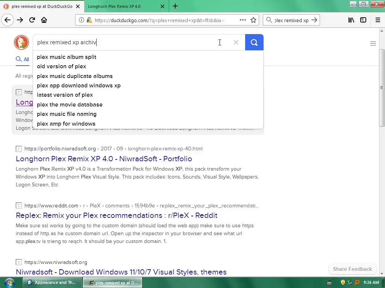385x288 pixels.
Task: Click the page vertical scrollbar thumb
Action: pyautogui.click(x=382, y=88)
